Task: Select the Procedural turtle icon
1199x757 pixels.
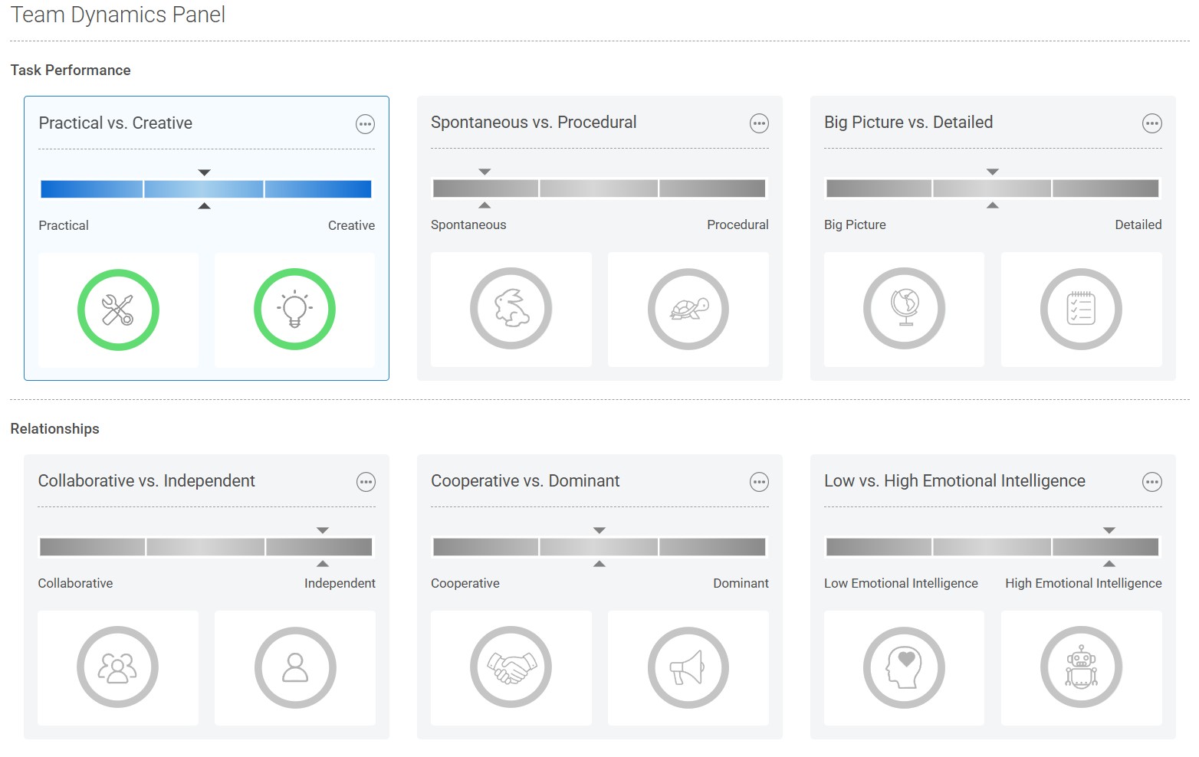Action: pyautogui.click(x=688, y=309)
